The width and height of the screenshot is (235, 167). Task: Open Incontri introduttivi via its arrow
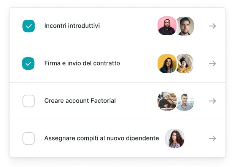(x=212, y=26)
